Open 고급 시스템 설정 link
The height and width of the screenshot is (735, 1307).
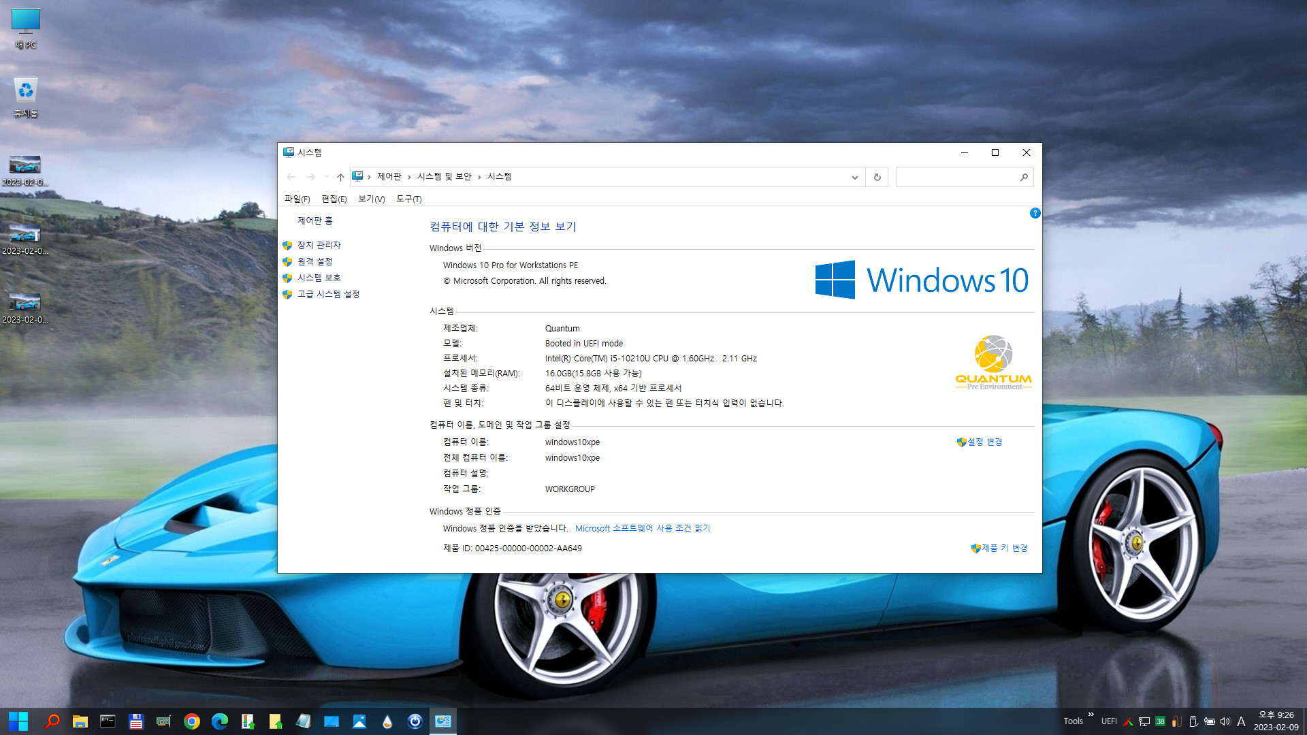tap(328, 294)
